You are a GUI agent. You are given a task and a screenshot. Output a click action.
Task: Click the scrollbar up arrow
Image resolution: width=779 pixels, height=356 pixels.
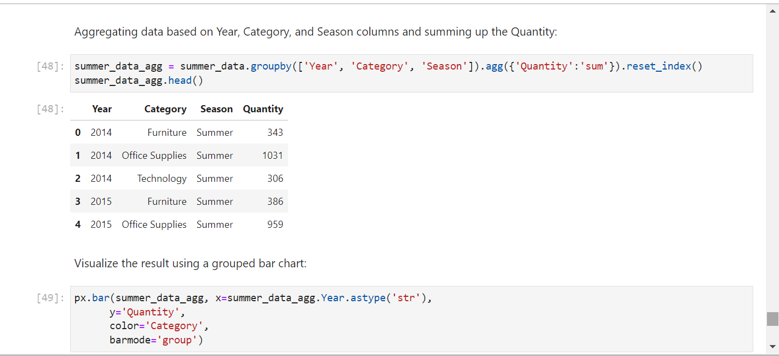pyautogui.click(x=772, y=10)
